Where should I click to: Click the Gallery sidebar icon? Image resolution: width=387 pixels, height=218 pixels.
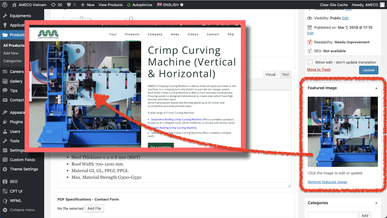click(5, 81)
